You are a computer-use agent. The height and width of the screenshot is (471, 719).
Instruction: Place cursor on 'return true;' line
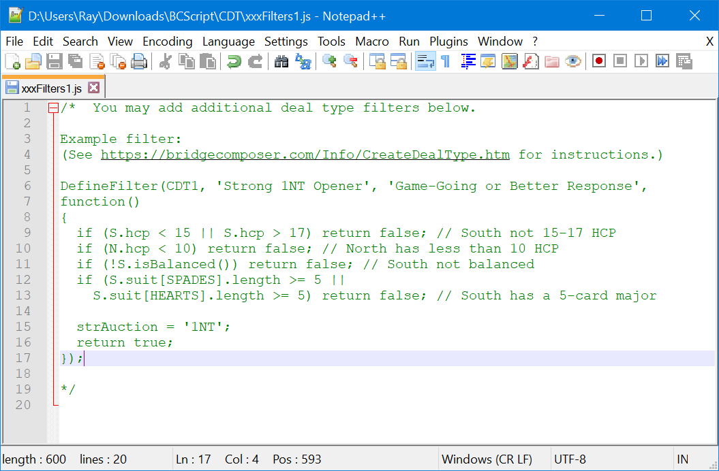pos(125,342)
